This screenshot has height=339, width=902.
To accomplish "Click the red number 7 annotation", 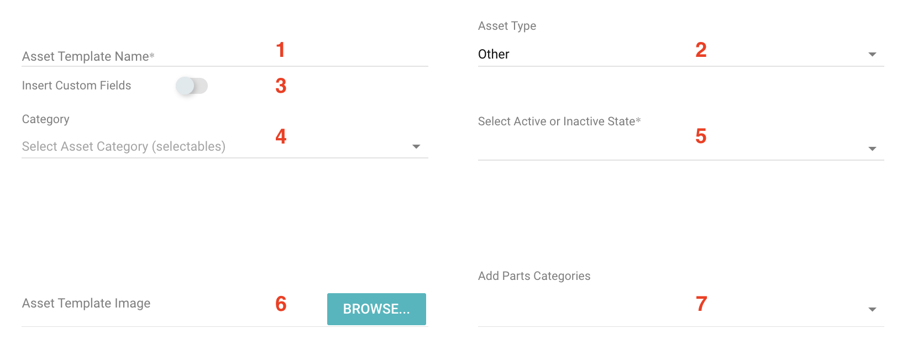I will click(x=701, y=304).
